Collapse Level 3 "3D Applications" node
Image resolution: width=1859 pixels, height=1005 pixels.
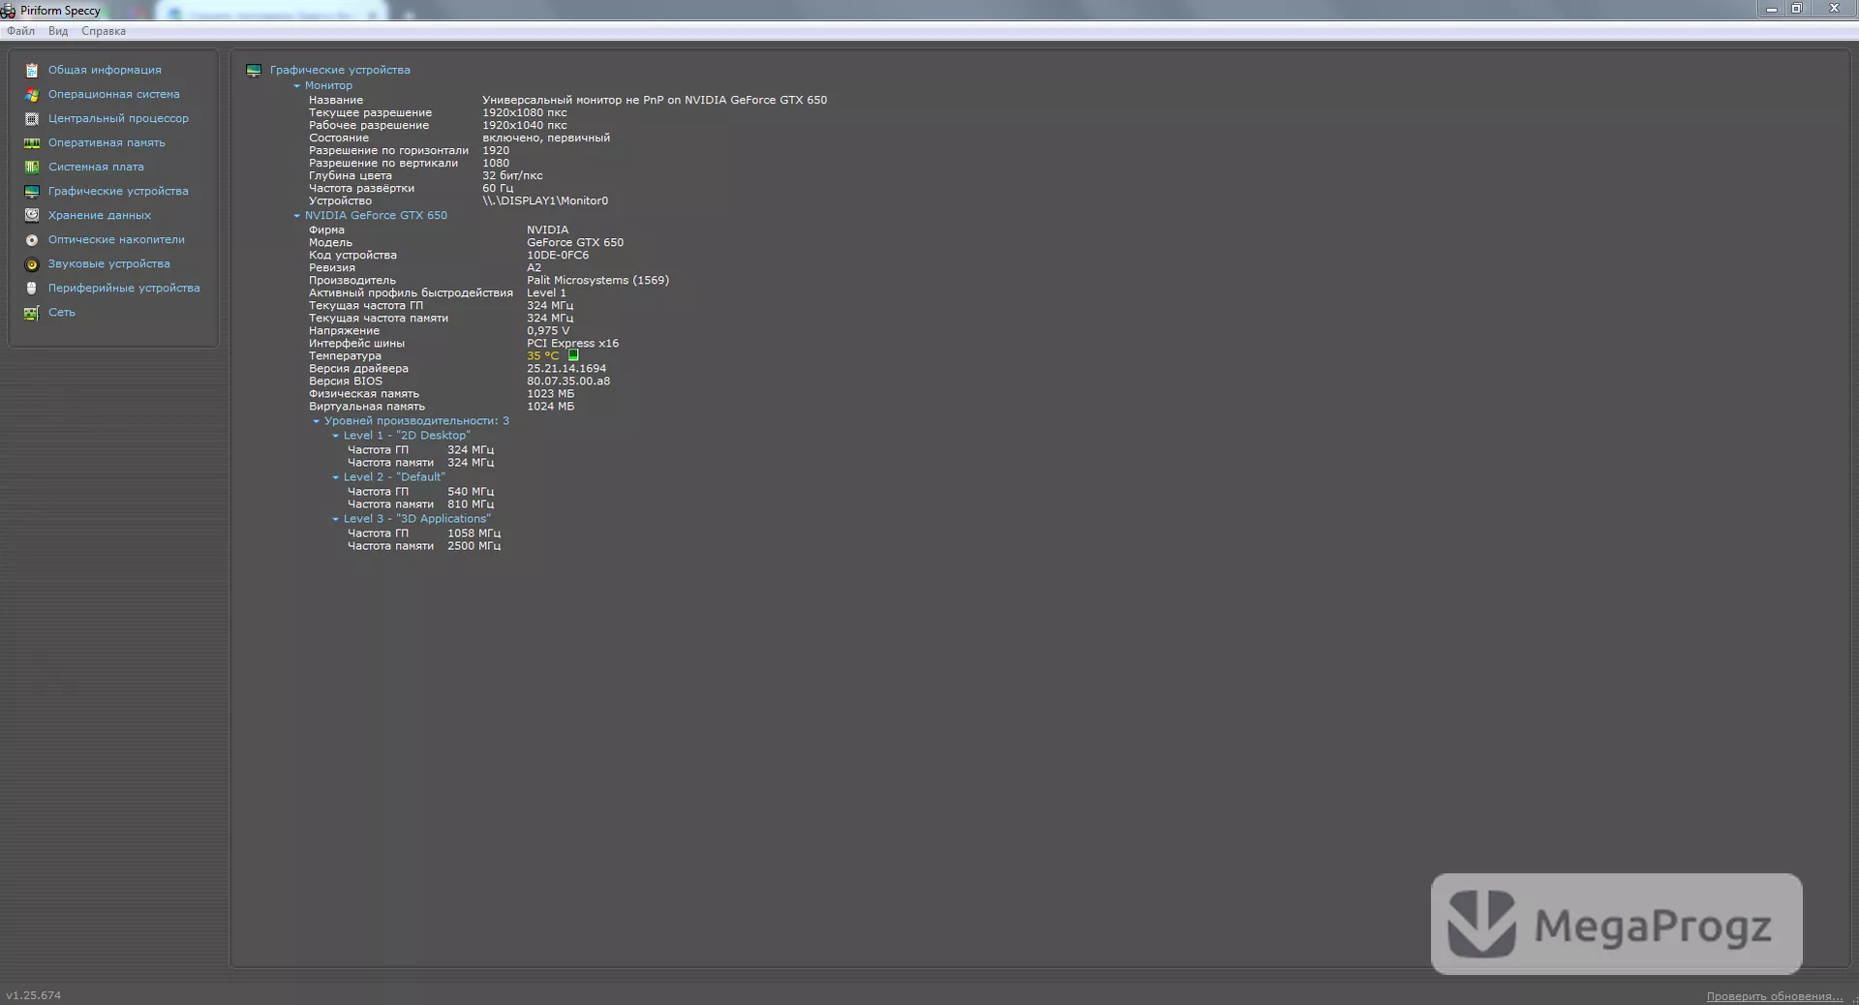[336, 519]
